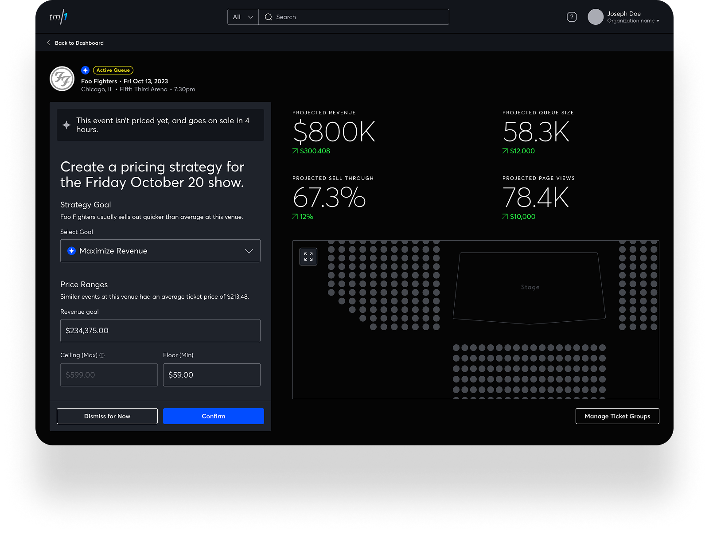Click the tm1 logo

[x=58, y=17]
